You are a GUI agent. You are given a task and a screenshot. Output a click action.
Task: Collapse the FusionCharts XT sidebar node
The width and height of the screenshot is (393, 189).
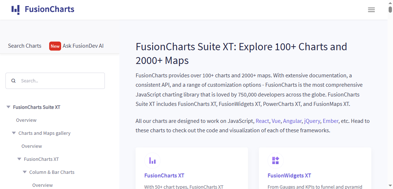pos(19,159)
